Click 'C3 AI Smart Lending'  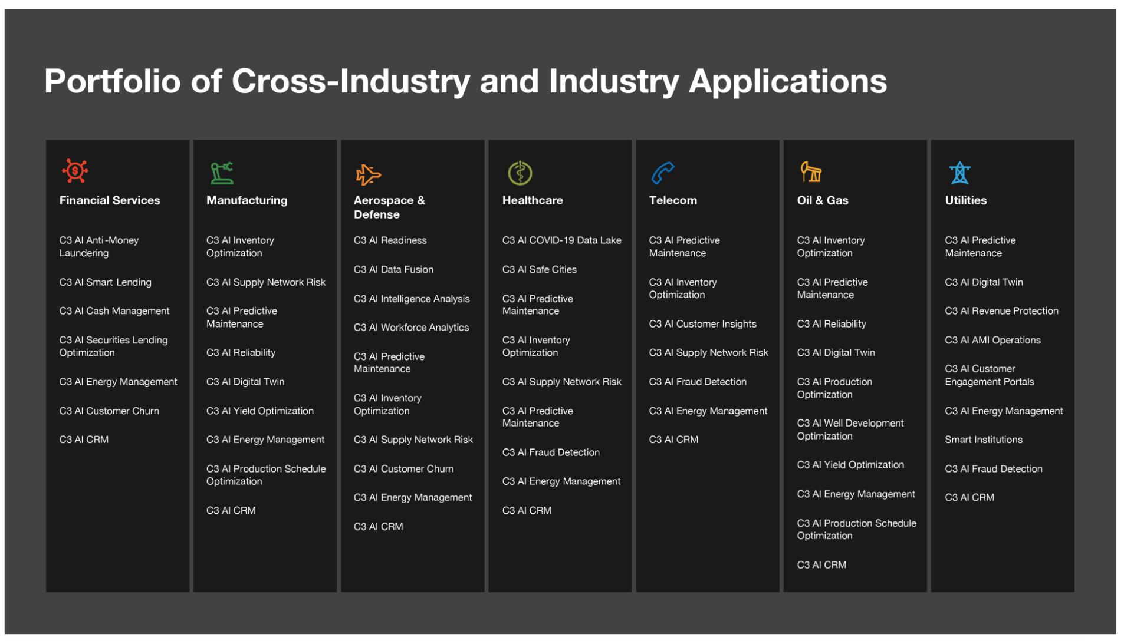pos(106,282)
